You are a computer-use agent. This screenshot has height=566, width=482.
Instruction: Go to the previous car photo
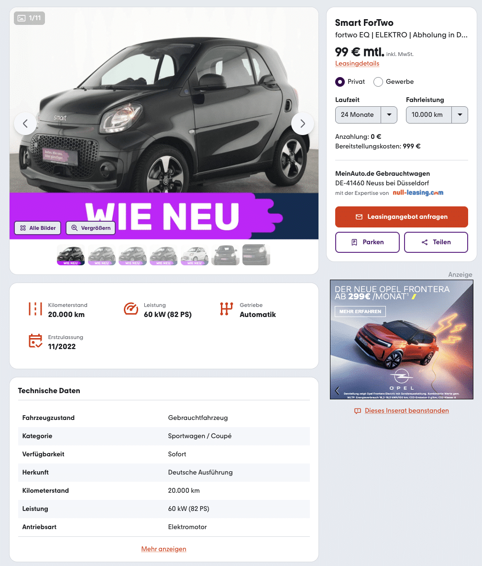click(25, 124)
